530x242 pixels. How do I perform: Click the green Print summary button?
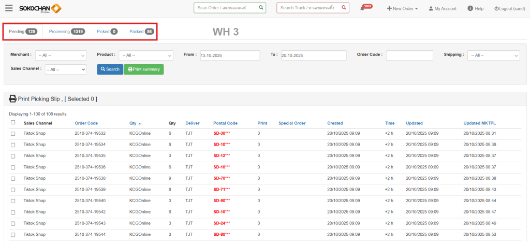(x=143, y=69)
